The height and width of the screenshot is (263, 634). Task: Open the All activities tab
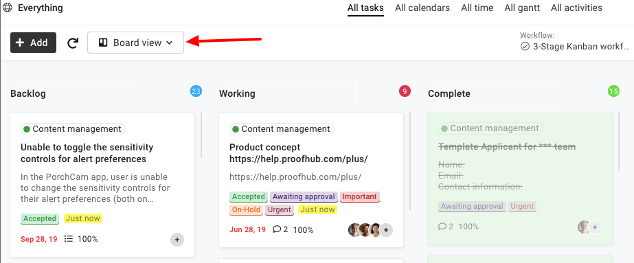[576, 8]
